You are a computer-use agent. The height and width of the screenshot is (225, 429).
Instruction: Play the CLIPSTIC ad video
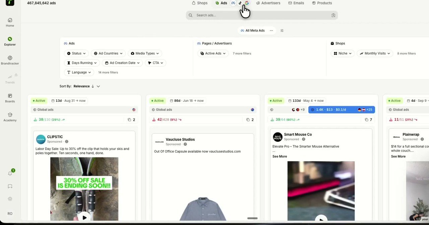[x=84, y=217]
